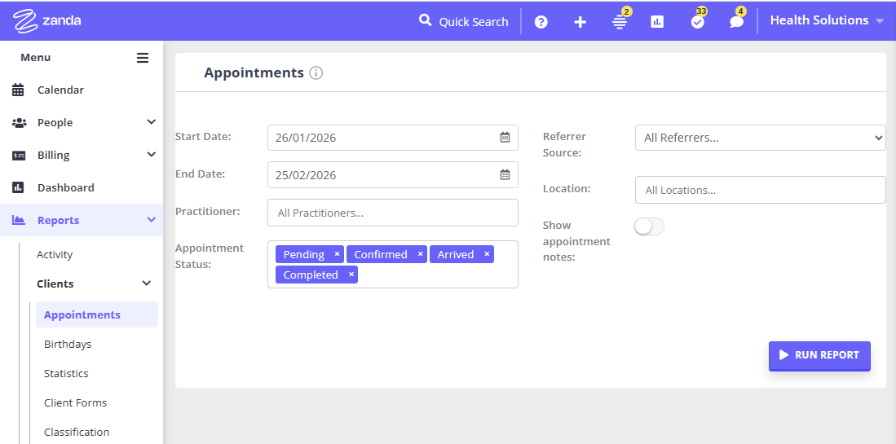896x444 pixels.
Task: Remove the Completed status tag
Action: pos(351,275)
